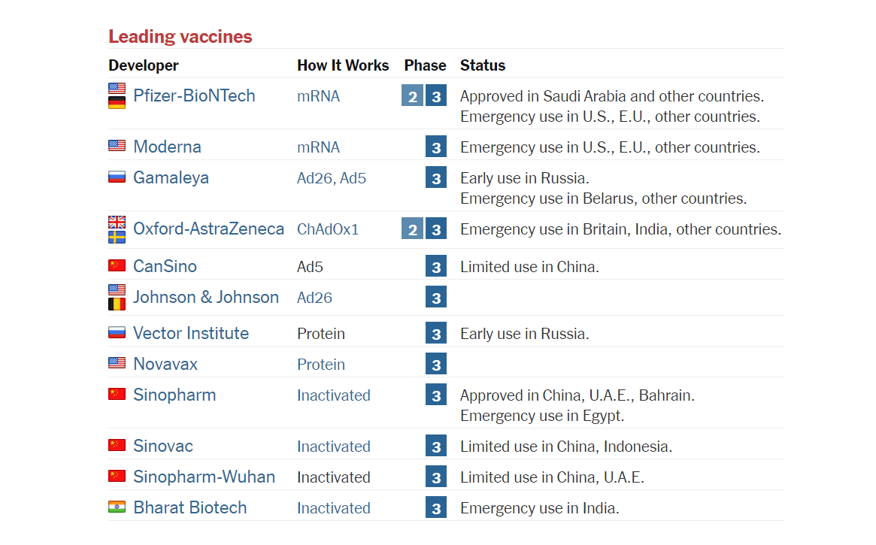This screenshot has width=876, height=545.
Task: Open the Sinopharm-Wuhan developer link
Action: (x=204, y=477)
